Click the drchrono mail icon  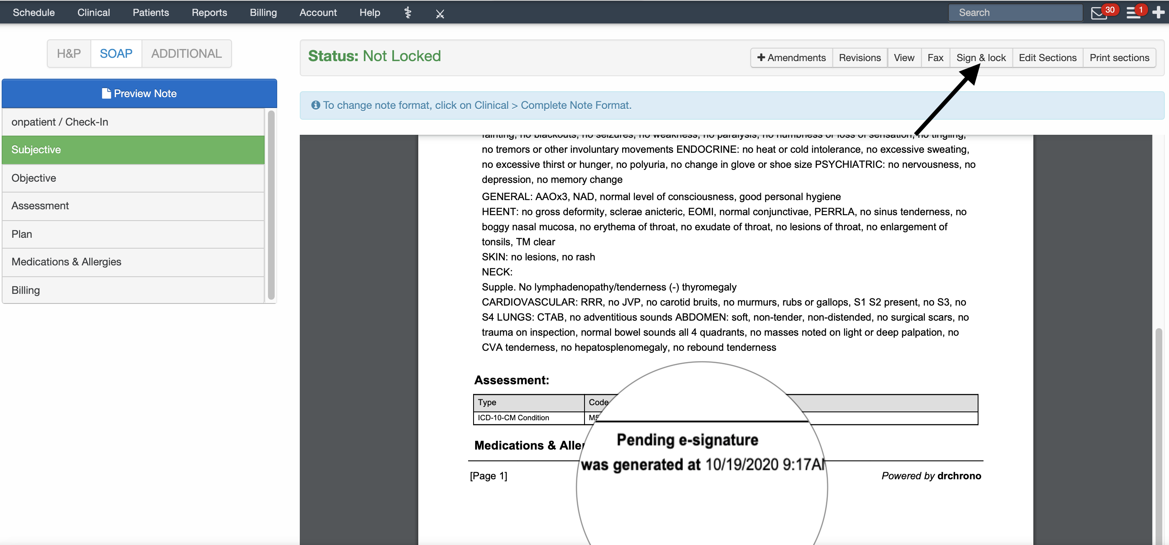coord(1099,12)
